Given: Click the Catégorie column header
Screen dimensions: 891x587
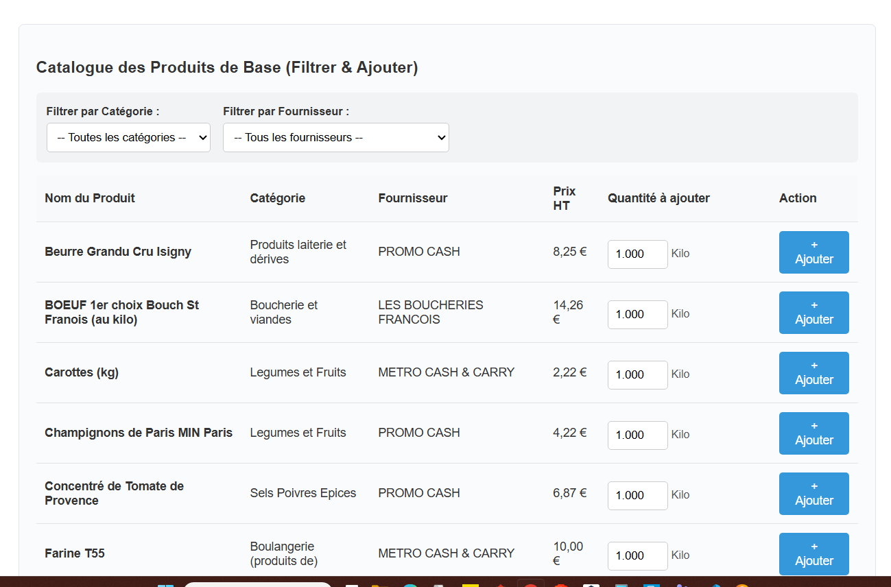Looking at the screenshot, I should (277, 198).
